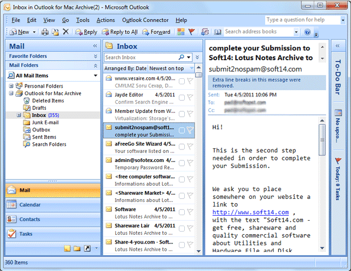
Task: Open Configure buttons dropdown arrow
Action: [96, 248]
